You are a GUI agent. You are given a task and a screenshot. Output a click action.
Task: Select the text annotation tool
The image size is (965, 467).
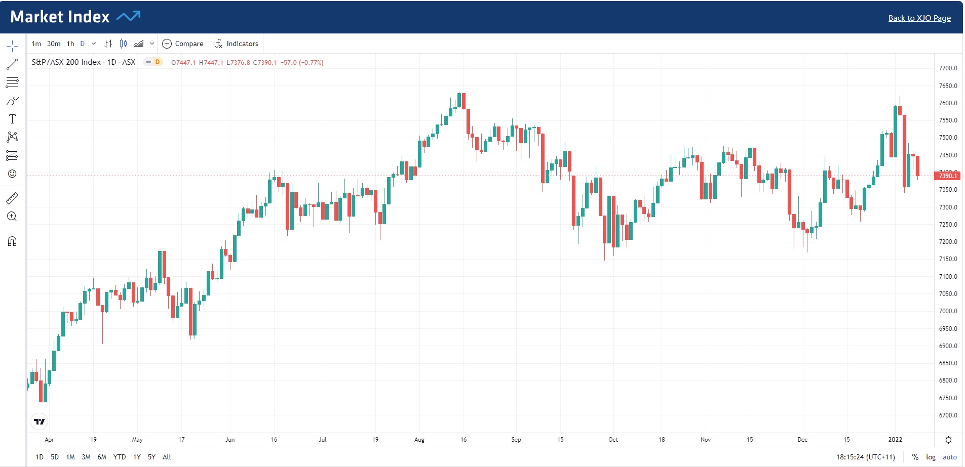12,119
